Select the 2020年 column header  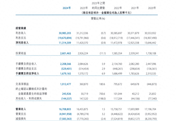point(152,8)
